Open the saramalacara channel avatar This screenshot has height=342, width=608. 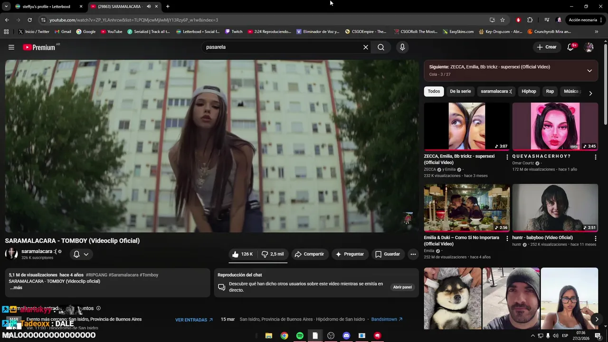(11, 254)
